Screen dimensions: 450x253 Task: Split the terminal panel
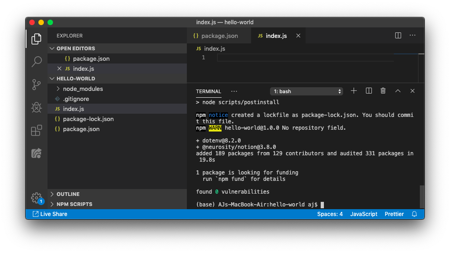pos(369,91)
